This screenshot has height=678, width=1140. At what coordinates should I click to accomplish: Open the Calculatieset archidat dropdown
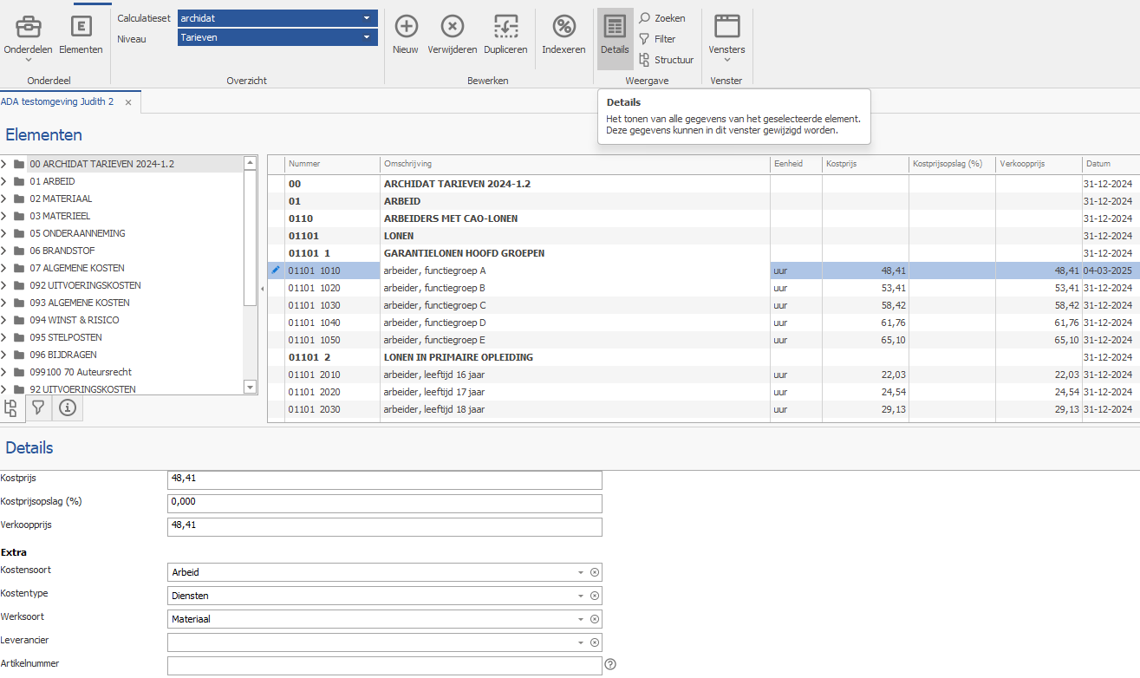click(x=368, y=18)
